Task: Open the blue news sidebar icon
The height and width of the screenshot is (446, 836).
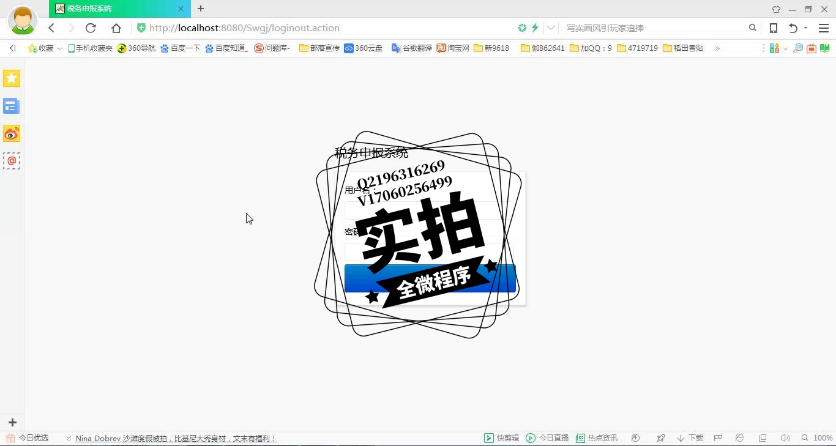Action: click(x=12, y=106)
